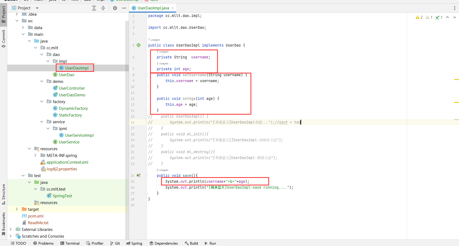Open the Structure tool window tab
The height and width of the screenshot is (246, 459).
(4, 194)
